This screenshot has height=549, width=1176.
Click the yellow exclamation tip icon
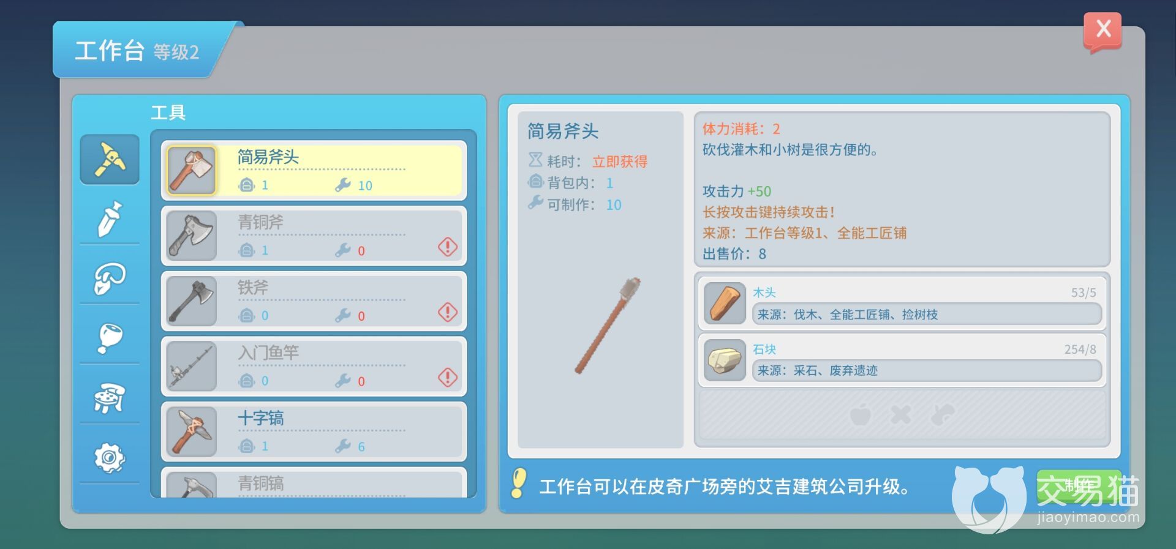pyautogui.click(x=518, y=484)
